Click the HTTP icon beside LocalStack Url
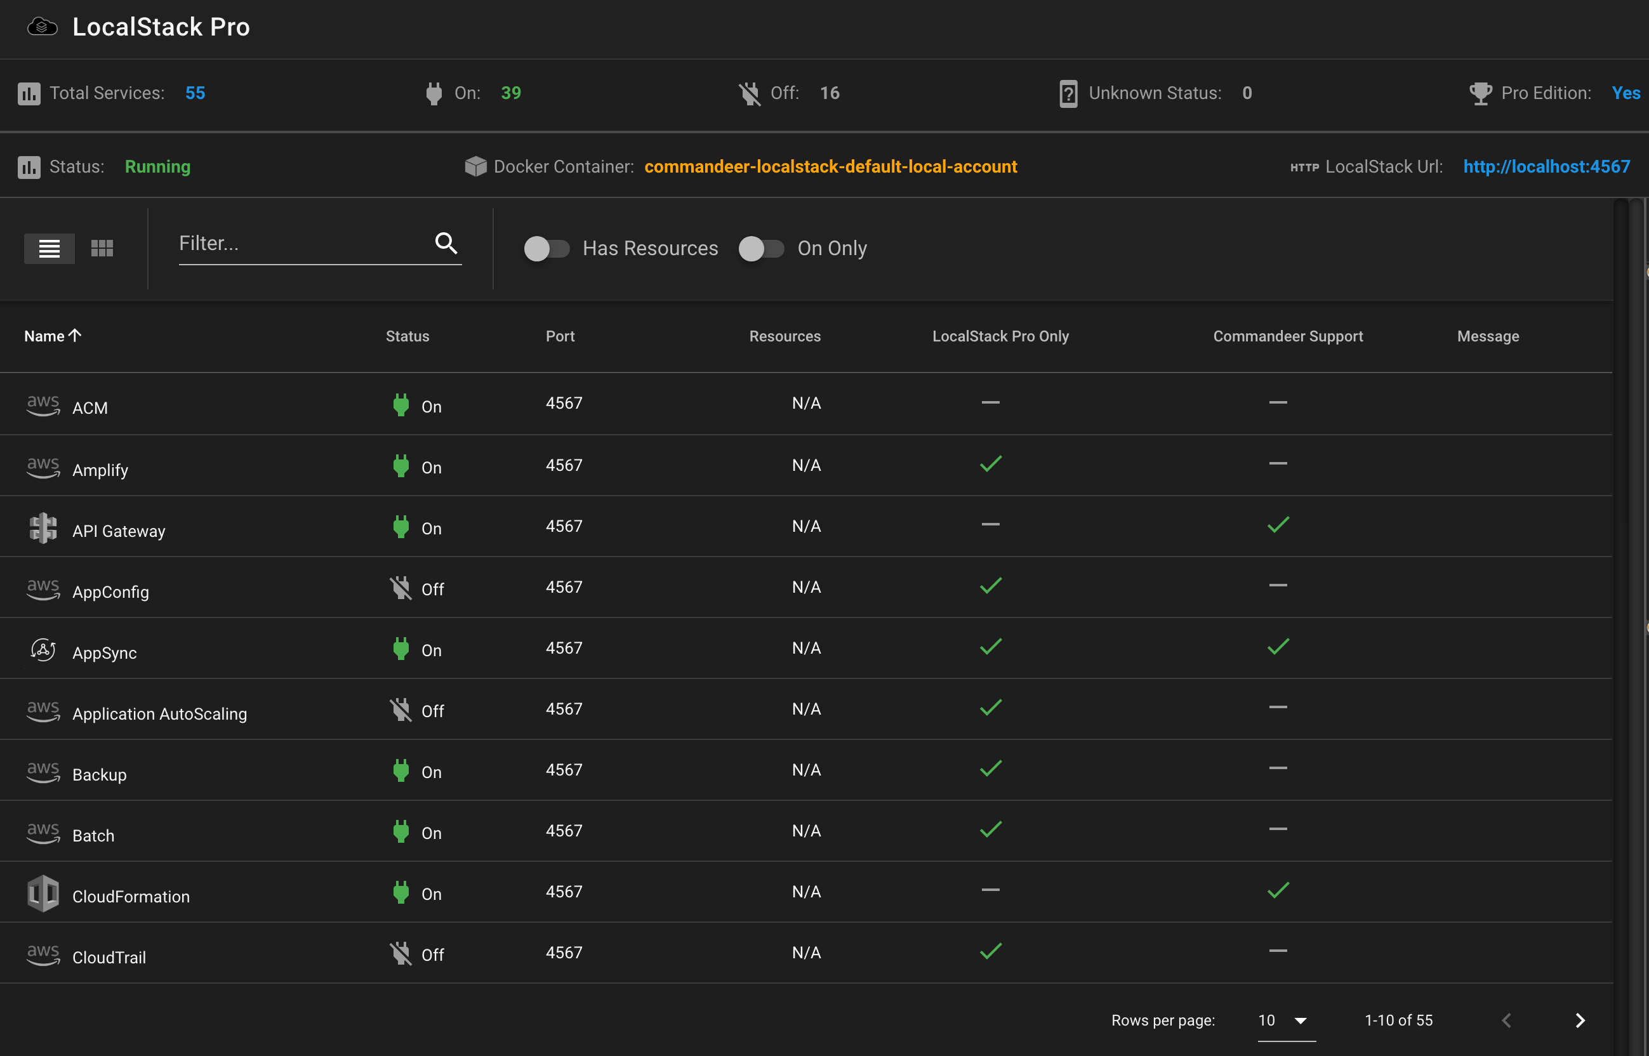Viewport: 1649px width, 1056px height. pyautogui.click(x=1304, y=168)
